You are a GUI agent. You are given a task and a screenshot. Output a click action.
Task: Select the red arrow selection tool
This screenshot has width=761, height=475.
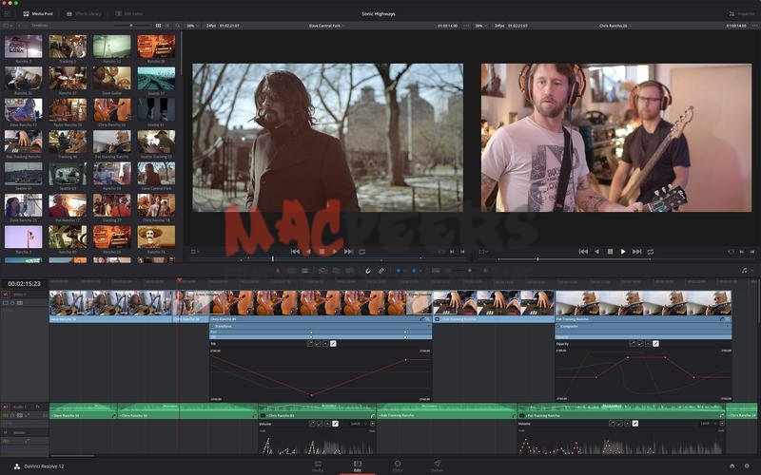[278, 271]
